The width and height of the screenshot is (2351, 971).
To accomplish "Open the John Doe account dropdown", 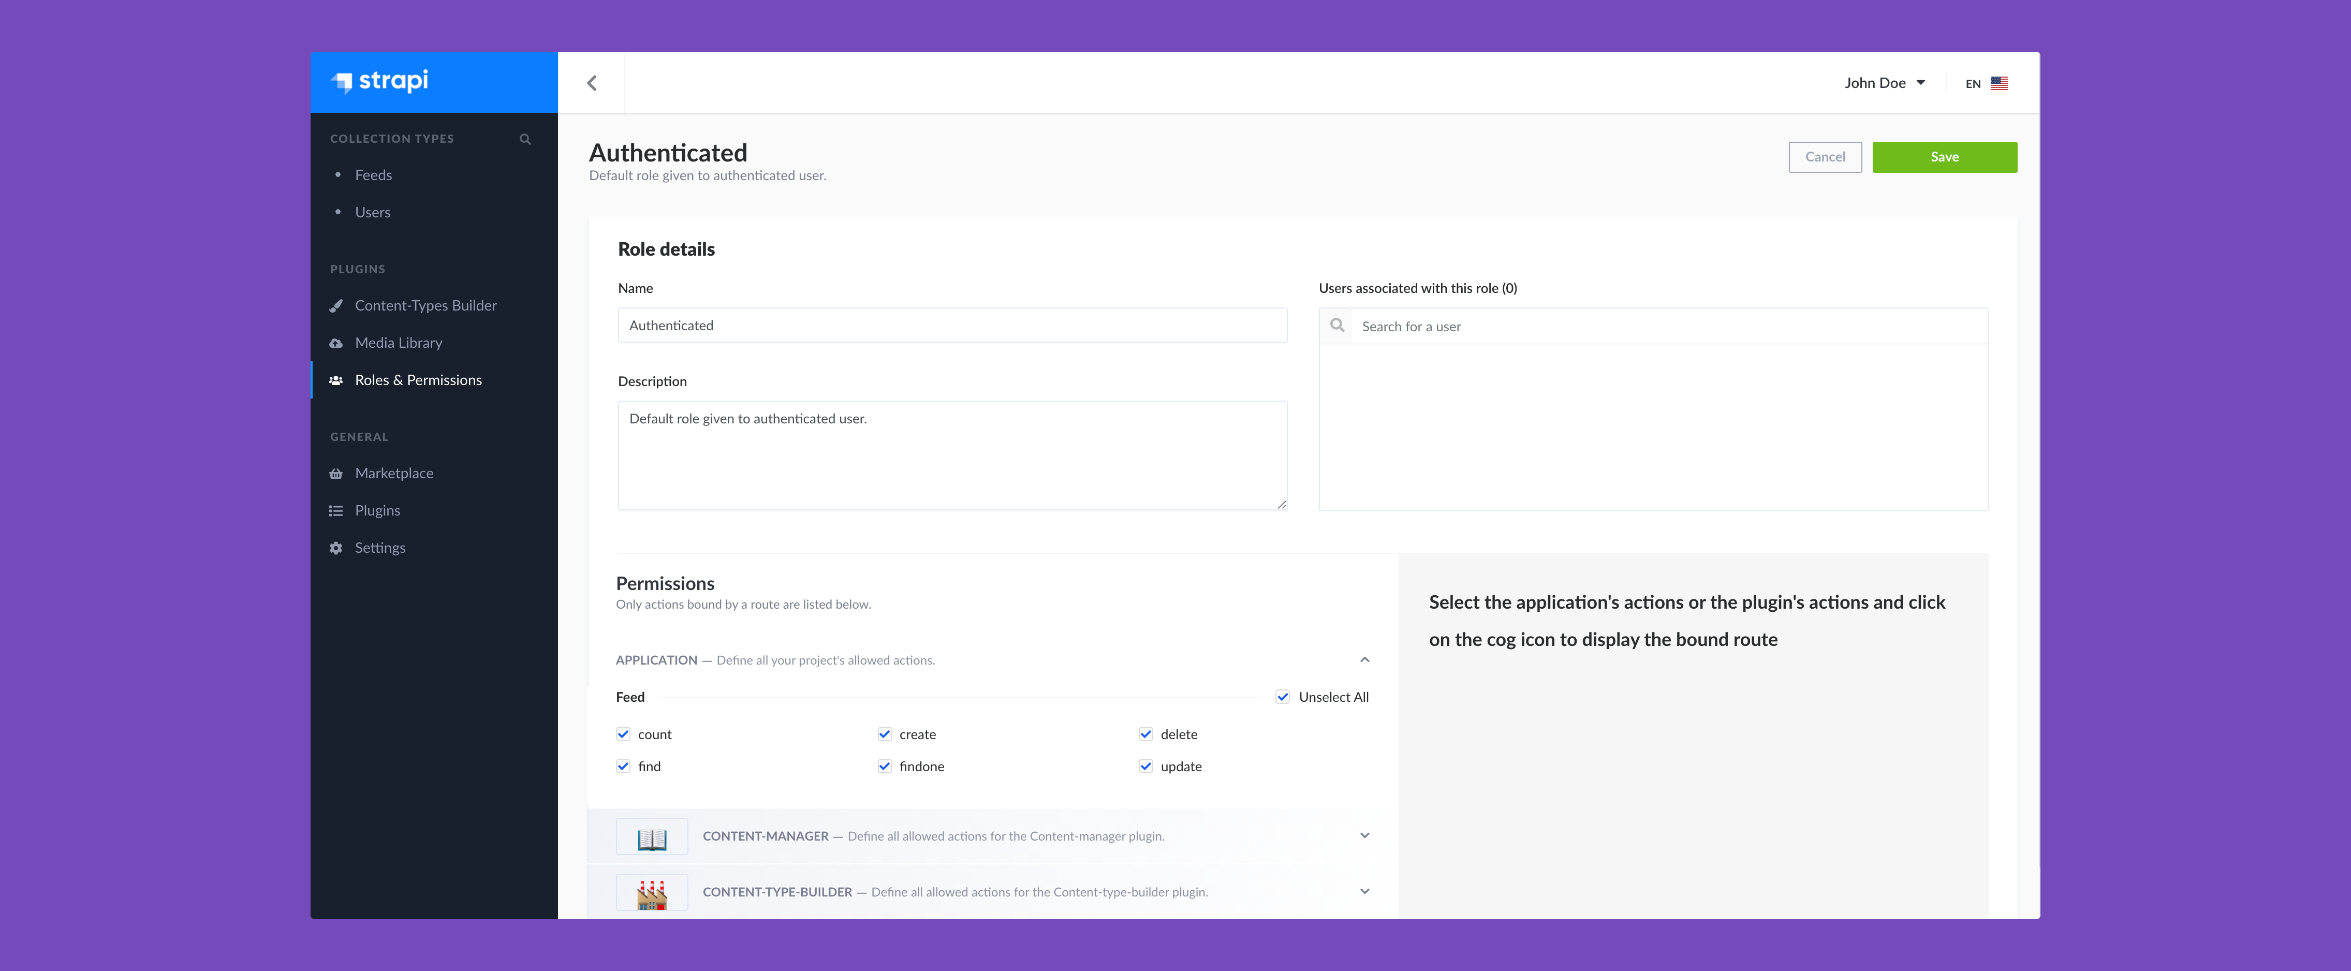I will coord(1886,82).
